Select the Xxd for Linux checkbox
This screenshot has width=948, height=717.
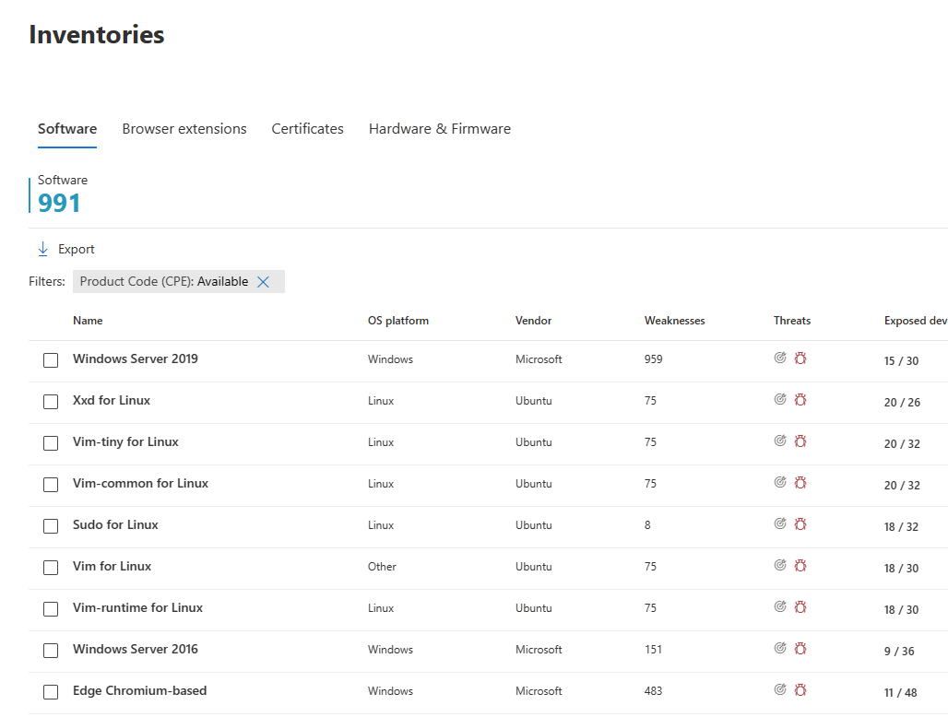pos(51,402)
